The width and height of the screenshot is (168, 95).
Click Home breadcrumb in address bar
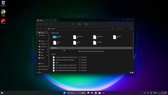(53, 29)
